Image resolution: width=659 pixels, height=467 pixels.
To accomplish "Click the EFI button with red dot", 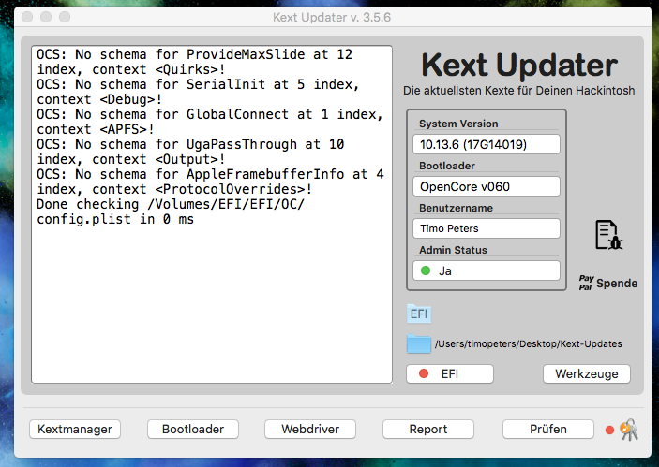I will click(x=450, y=373).
